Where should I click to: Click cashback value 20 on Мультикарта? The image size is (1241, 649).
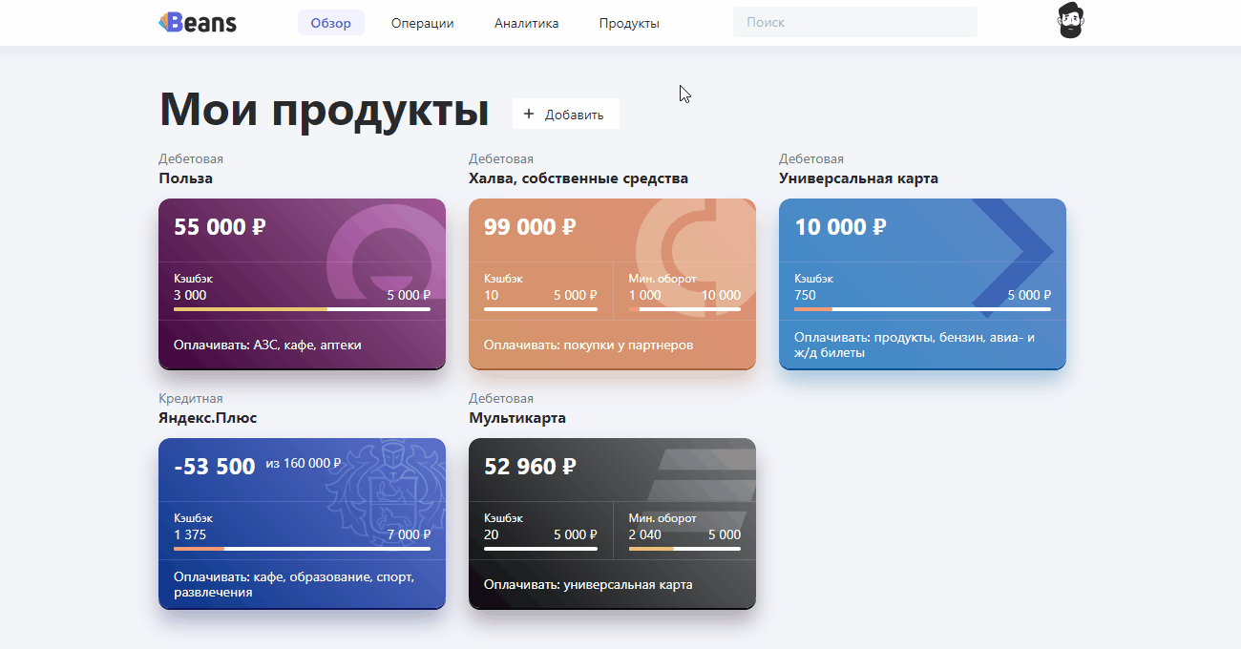[492, 534]
